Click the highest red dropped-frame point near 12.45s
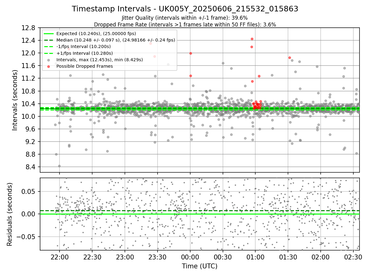 [252, 39]
